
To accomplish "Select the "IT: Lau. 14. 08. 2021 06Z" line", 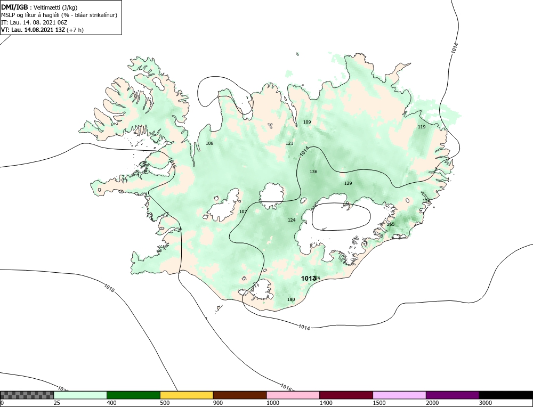I will [x=34, y=22].
